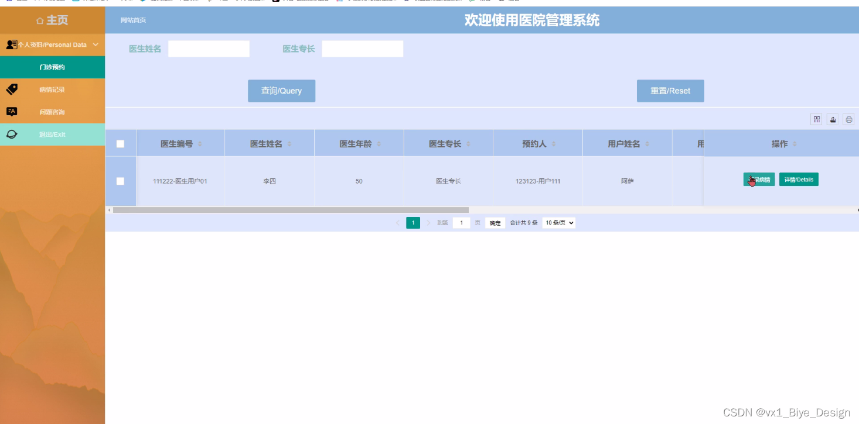Sort by 用户姓名 column arrows
859x424 pixels.
pos(647,144)
